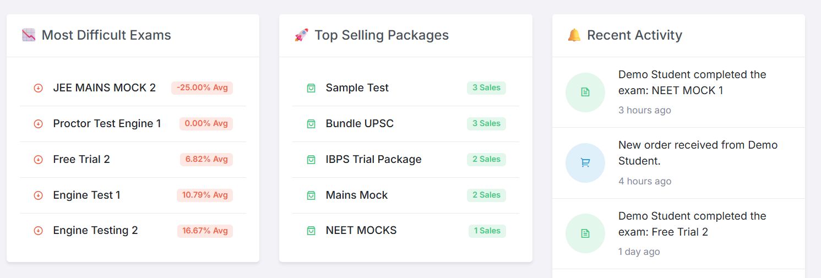Click the 3 Sales badge for Sample Test
821x278 pixels.
(486, 88)
